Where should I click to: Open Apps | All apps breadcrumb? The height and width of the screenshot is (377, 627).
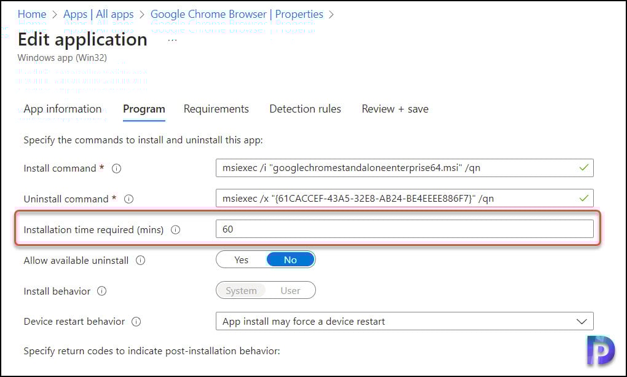coord(98,14)
